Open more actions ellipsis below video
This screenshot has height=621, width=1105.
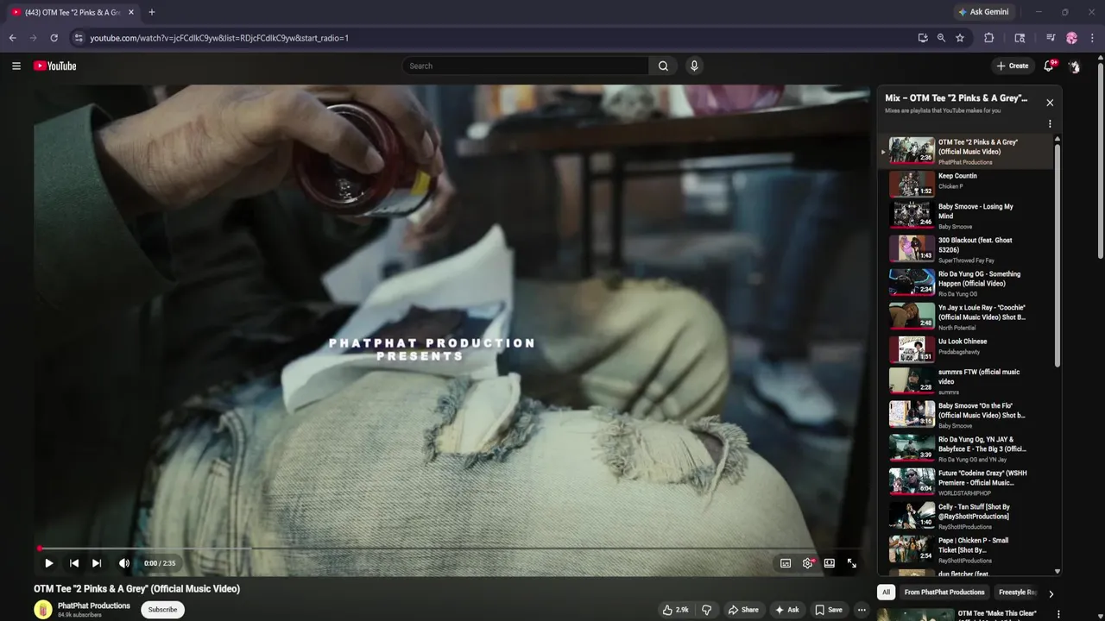[x=862, y=610]
